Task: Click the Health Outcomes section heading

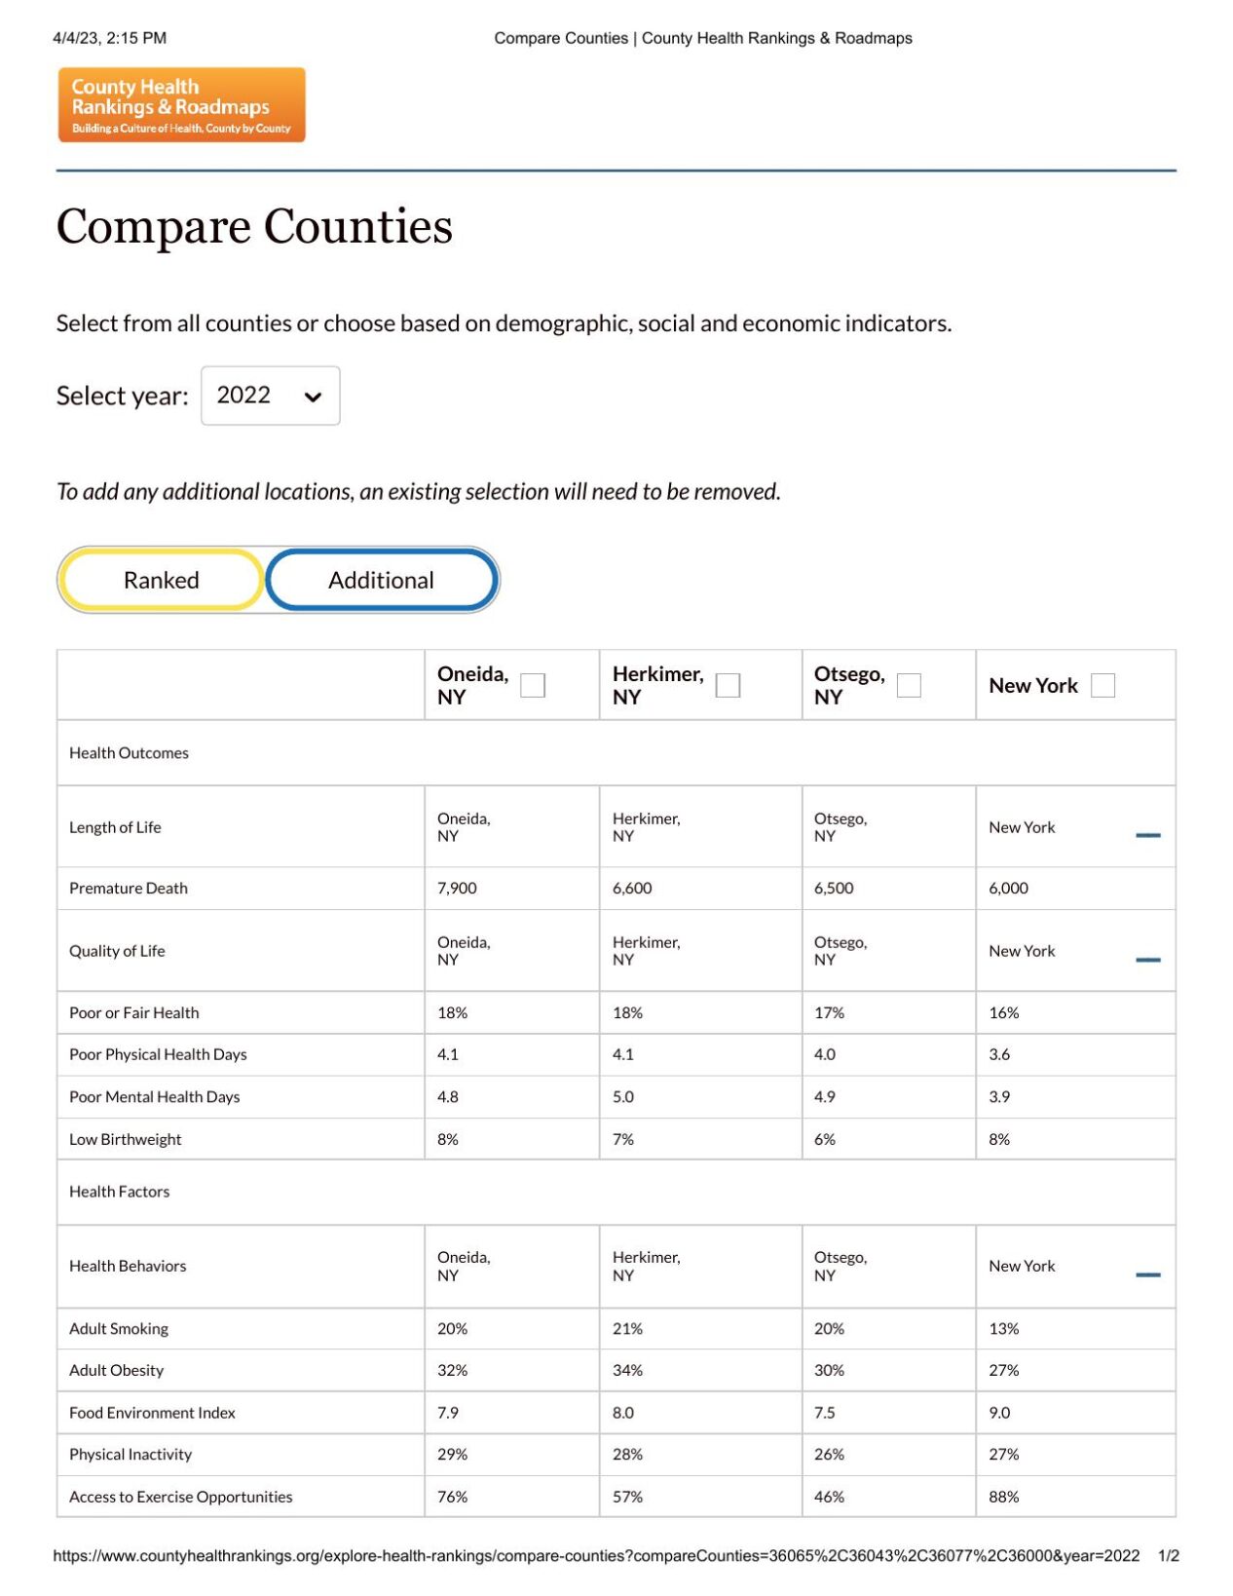Action: pyautogui.click(x=129, y=752)
